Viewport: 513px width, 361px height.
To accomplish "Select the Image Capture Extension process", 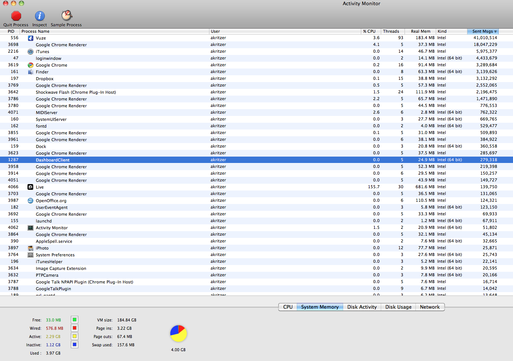I will coord(256,268).
